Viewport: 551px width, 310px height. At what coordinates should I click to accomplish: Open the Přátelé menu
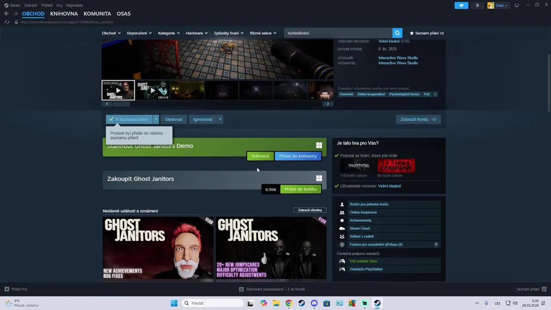coord(47,5)
